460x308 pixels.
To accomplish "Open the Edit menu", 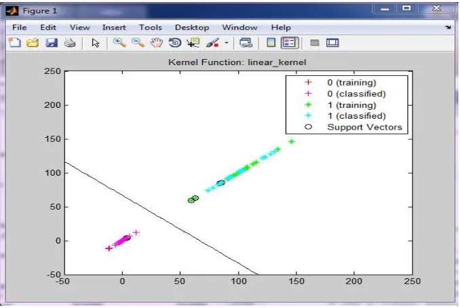I will click(48, 27).
